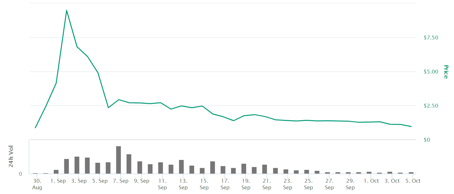Click the 0 label on the volume axis
Viewport: 454px width, 194px height.
pos(20,174)
